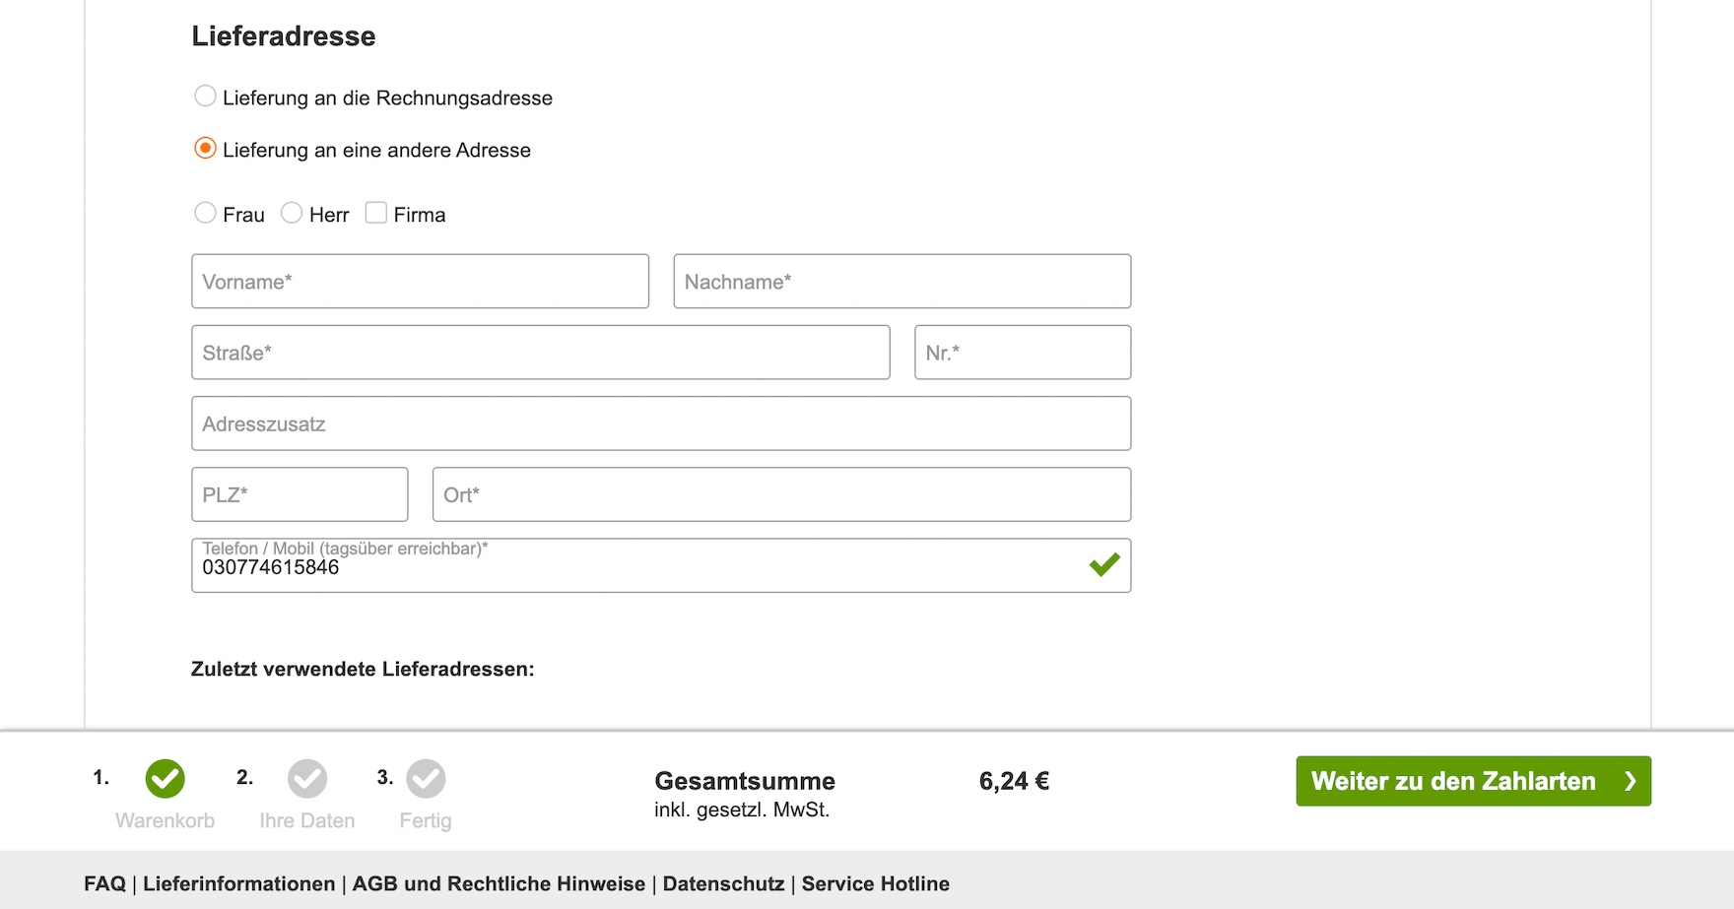
Task: Click into the PLZ input field
Action: pyautogui.click(x=300, y=494)
